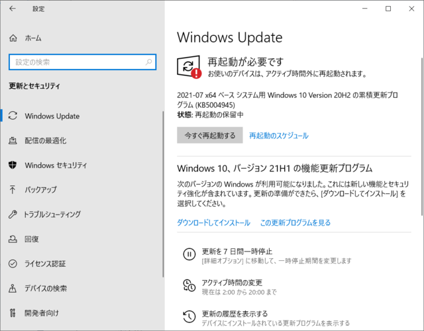Image resolution: width=424 pixels, height=331 pixels.
Task: Click the back arrow icon
Action: pos(13,9)
